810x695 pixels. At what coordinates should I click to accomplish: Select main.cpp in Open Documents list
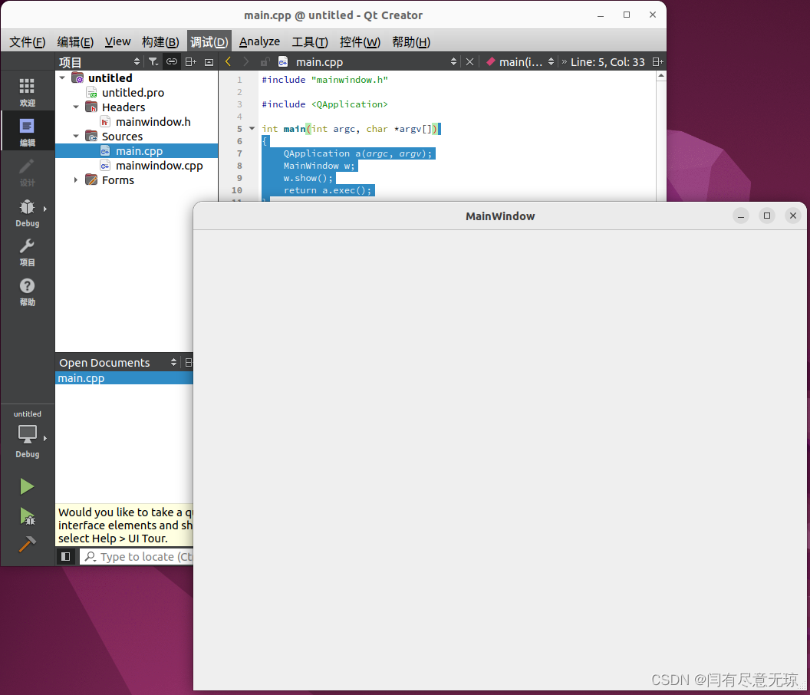[x=124, y=378]
